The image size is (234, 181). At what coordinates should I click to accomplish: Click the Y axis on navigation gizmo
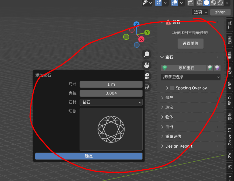tap(147, 33)
